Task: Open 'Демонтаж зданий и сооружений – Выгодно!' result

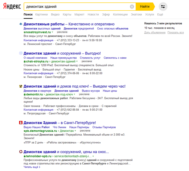Action: 62,53
